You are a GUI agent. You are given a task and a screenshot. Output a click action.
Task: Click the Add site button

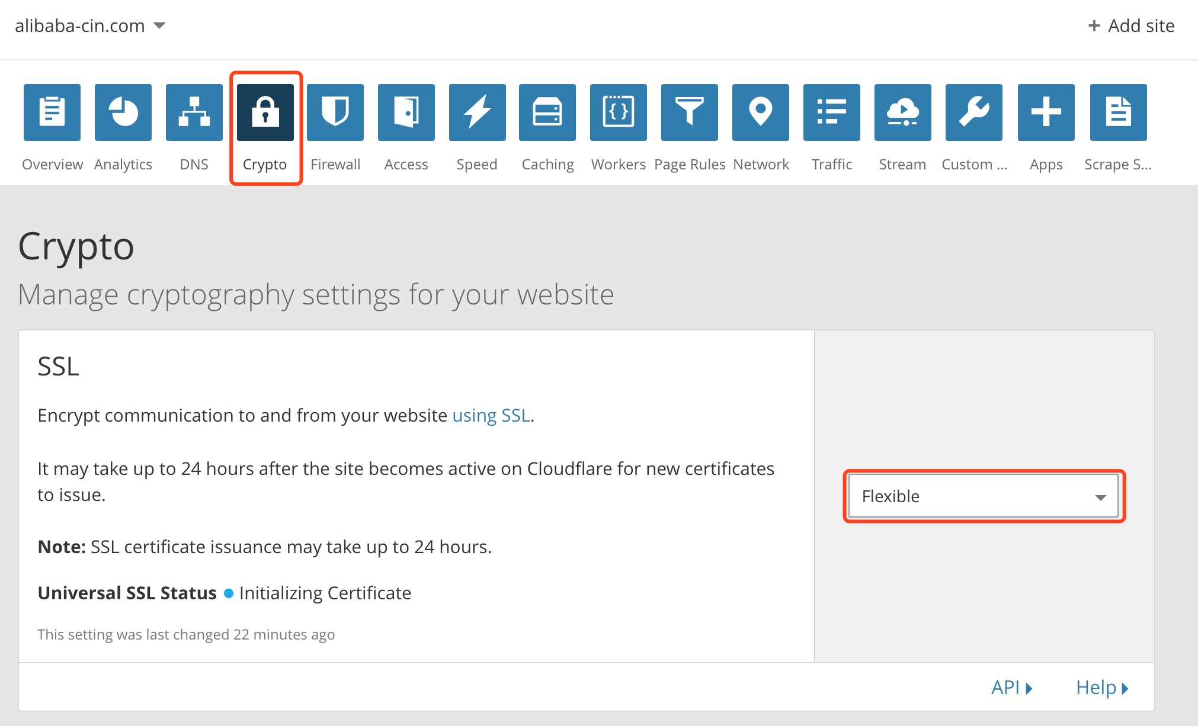pyautogui.click(x=1130, y=25)
